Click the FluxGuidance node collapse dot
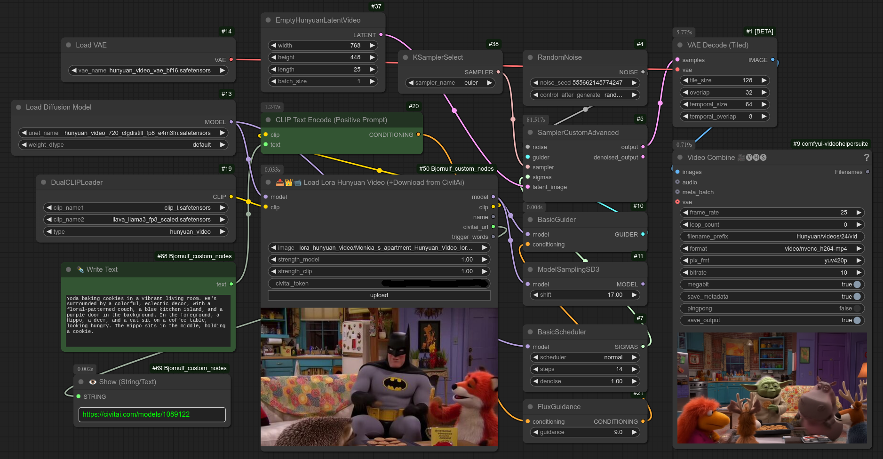883x459 pixels. tap(530, 407)
